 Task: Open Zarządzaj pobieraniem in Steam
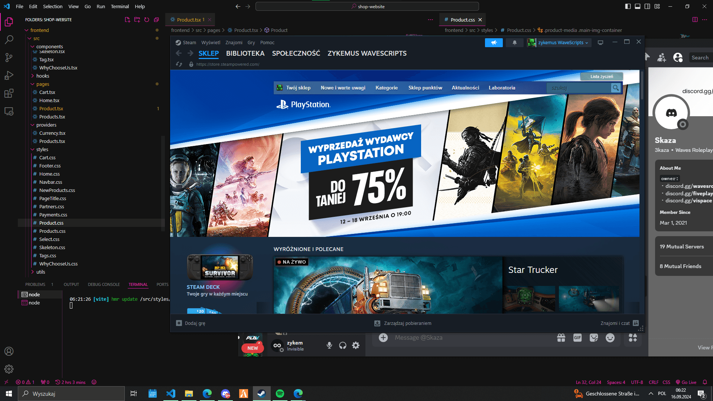click(x=403, y=323)
